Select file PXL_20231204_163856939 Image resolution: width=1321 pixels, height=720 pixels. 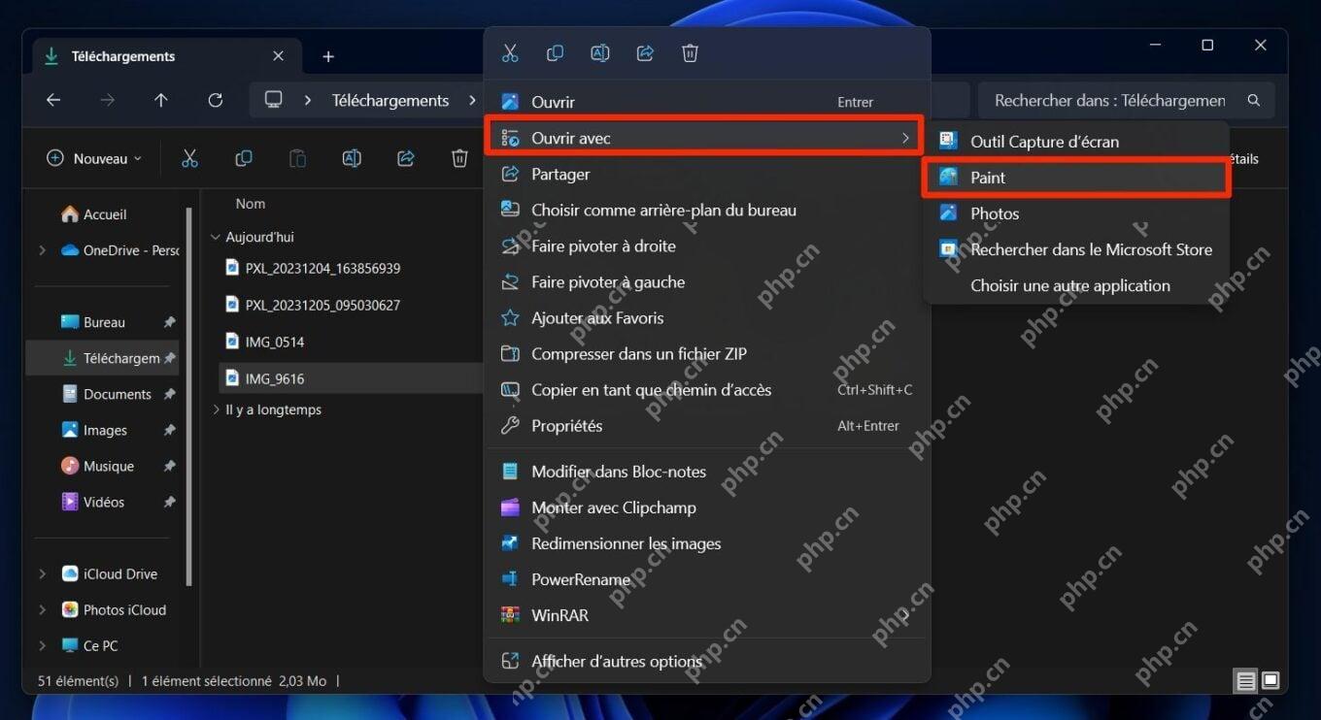pyautogui.click(x=313, y=268)
